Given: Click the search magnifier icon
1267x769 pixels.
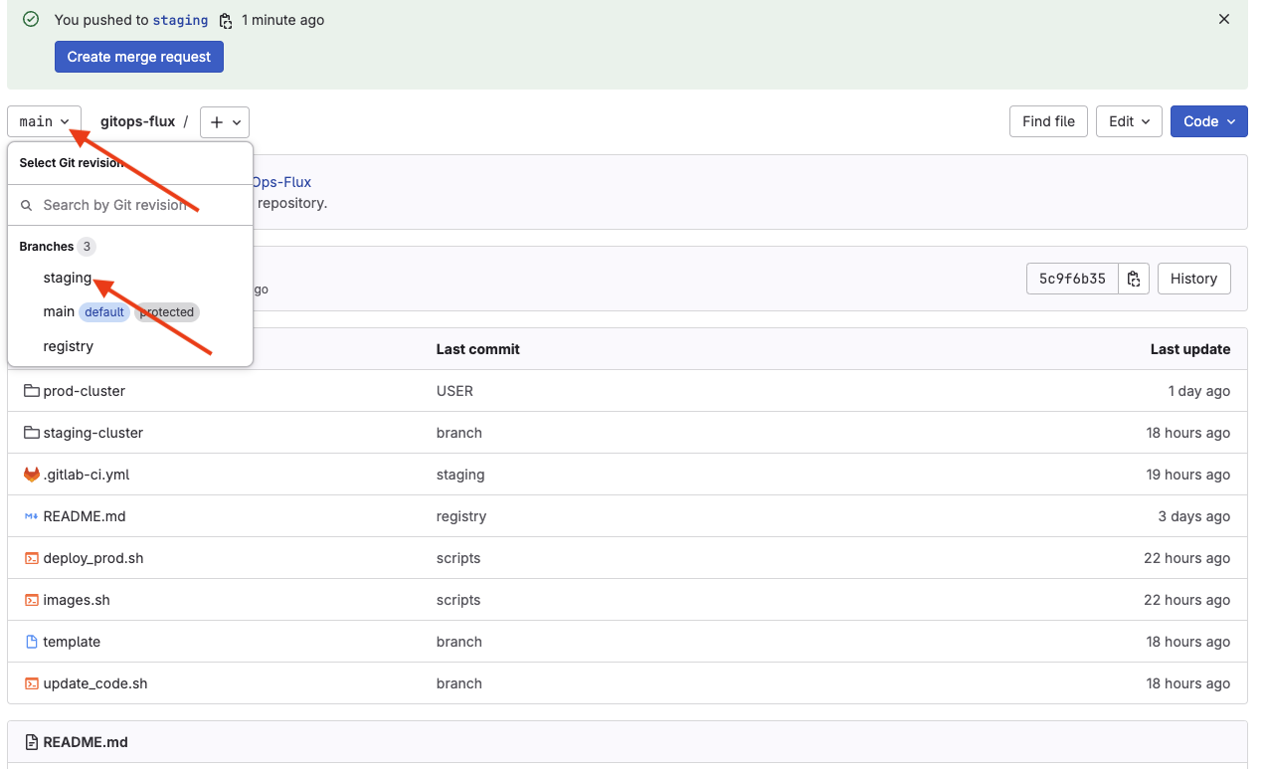Looking at the screenshot, I should coord(27,205).
